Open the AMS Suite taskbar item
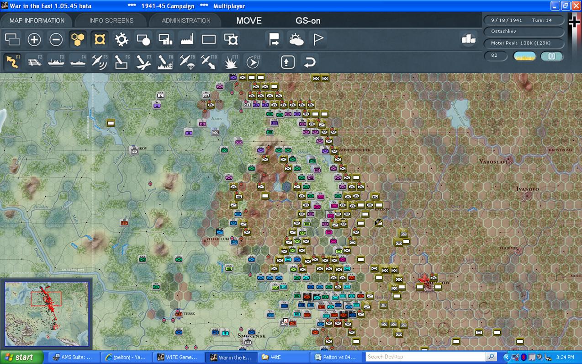Screen dimensions: 582x364 click(x=73, y=357)
